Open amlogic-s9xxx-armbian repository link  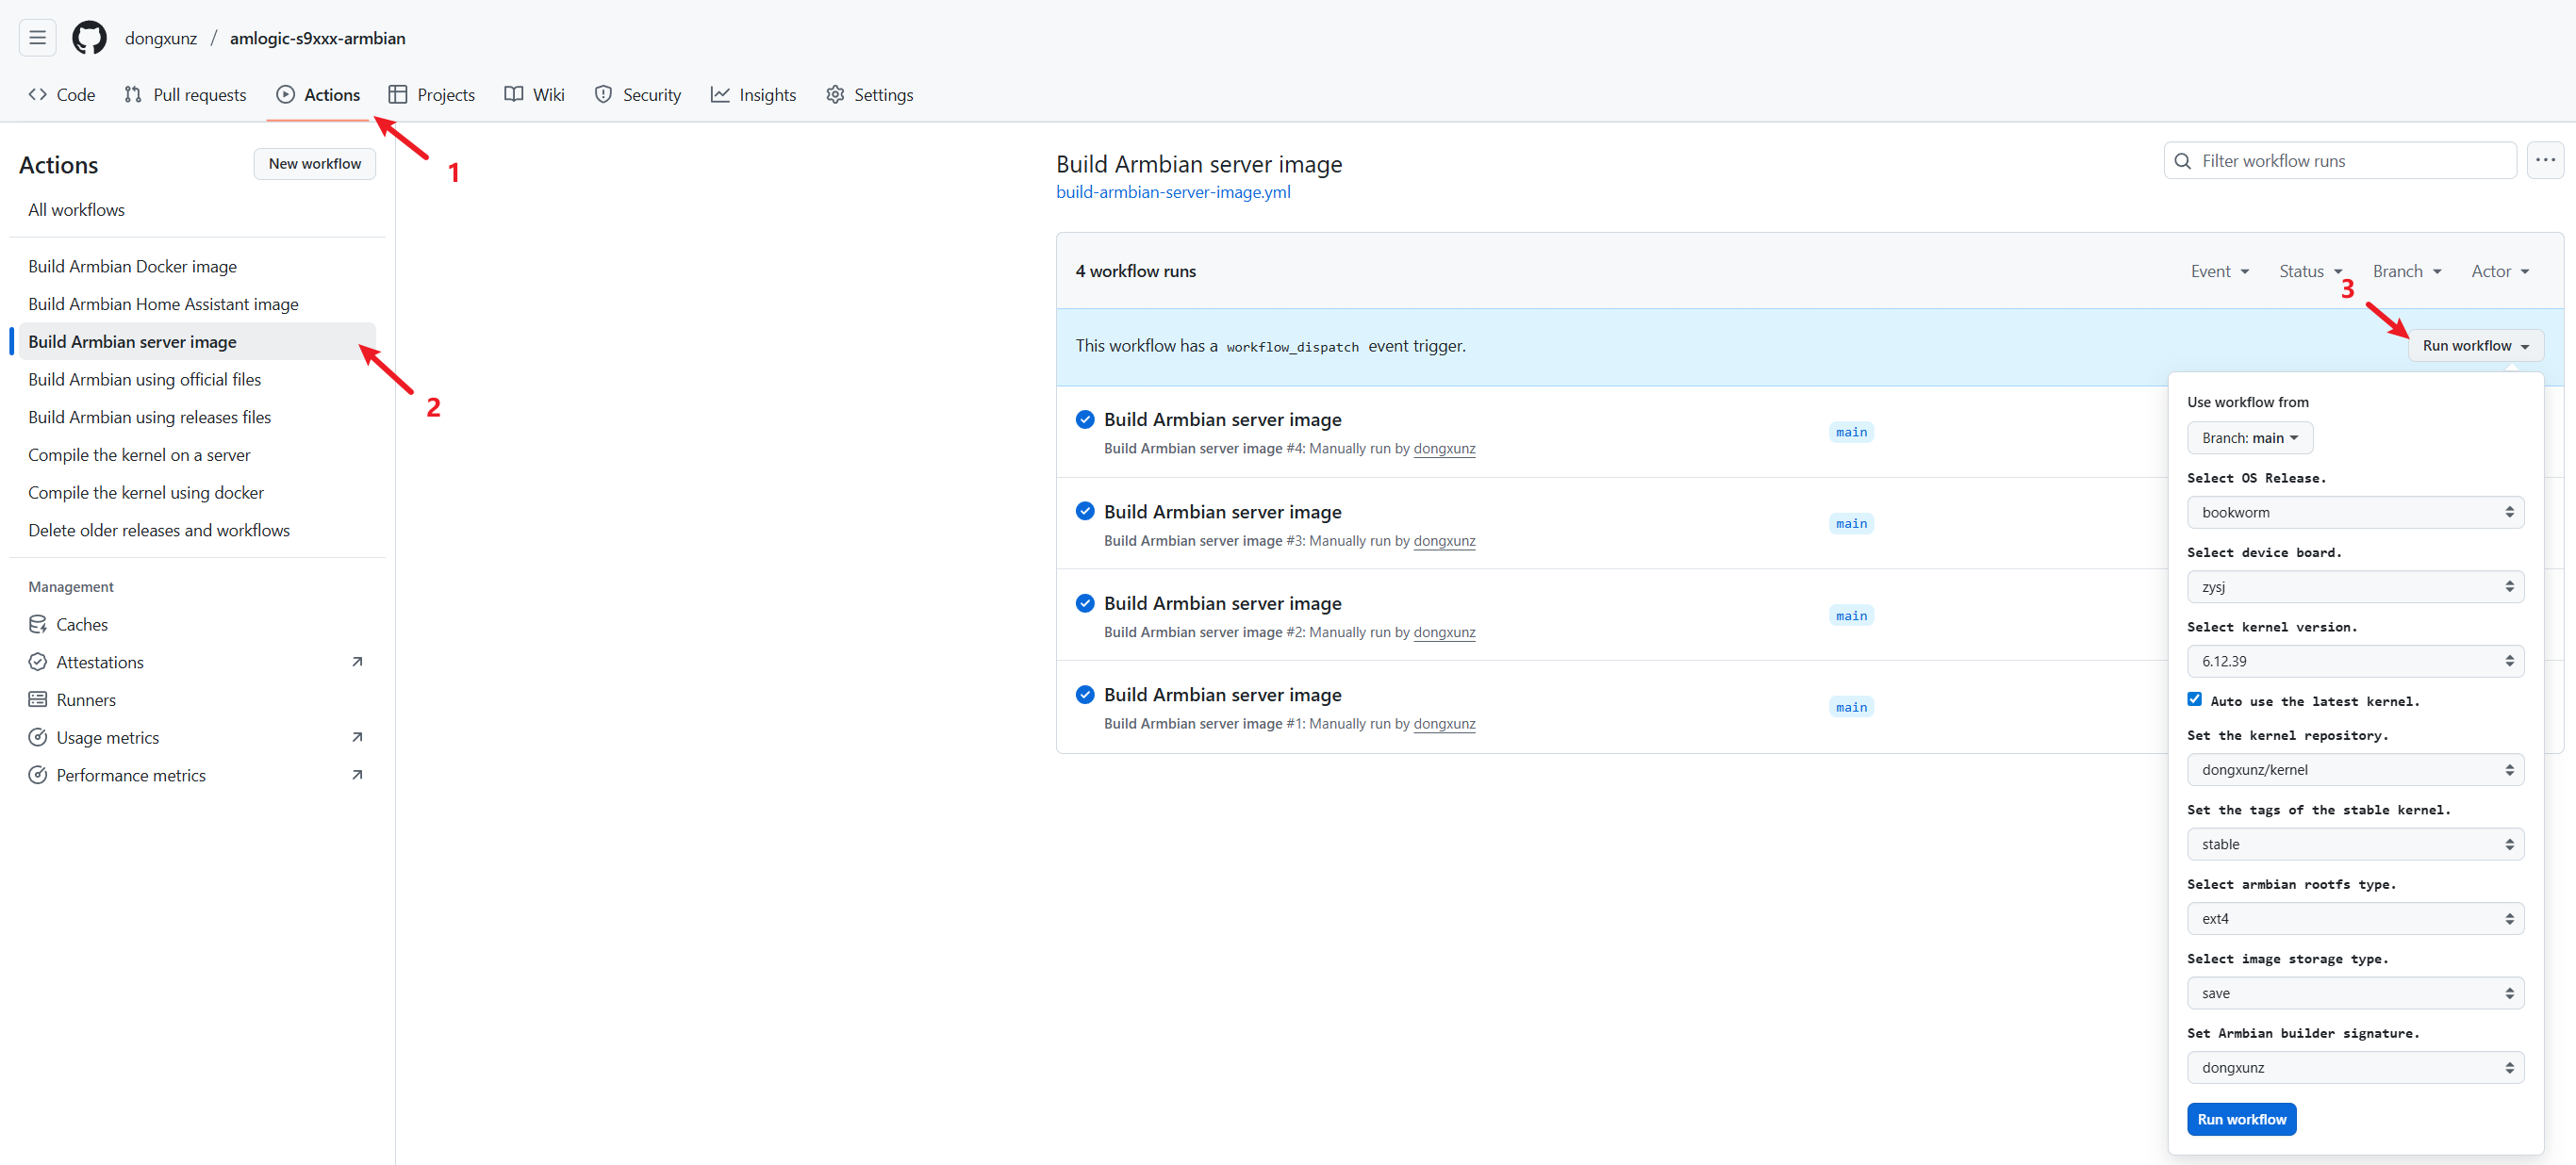[318, 38]
